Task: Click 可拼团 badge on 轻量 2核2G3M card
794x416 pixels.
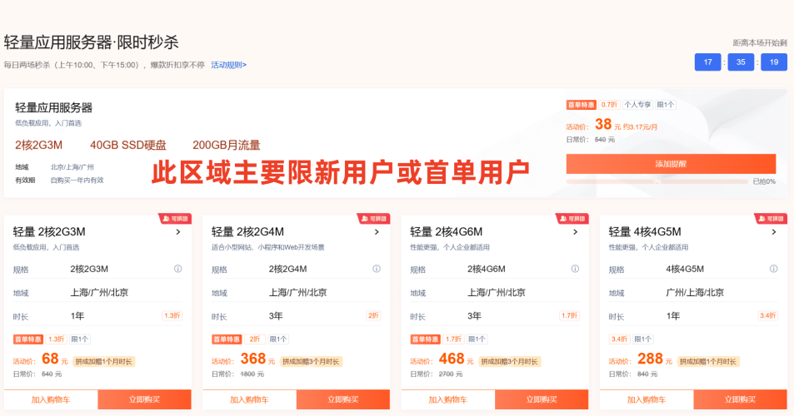Action: [x=175, y=218]
